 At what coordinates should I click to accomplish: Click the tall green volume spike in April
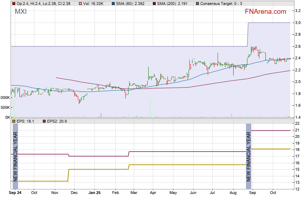(x=150, y=107)
